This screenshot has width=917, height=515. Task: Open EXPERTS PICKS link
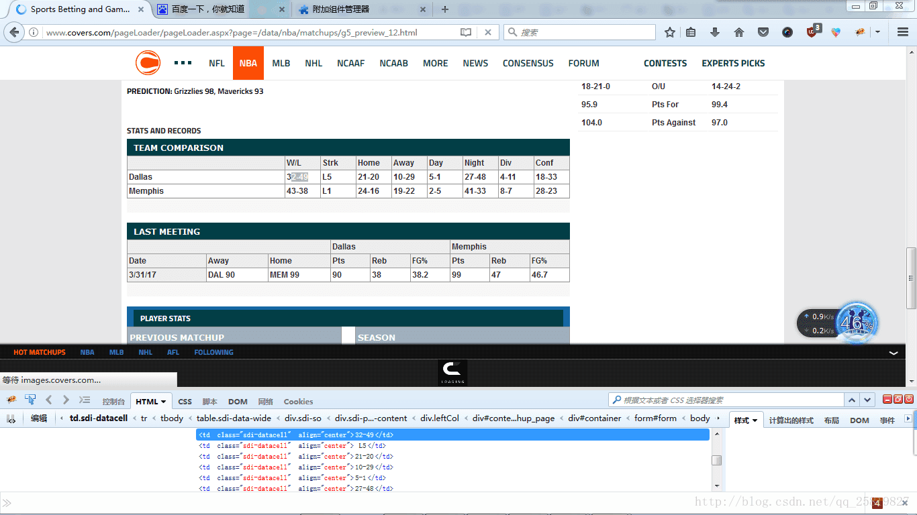(x=733, y=63)
